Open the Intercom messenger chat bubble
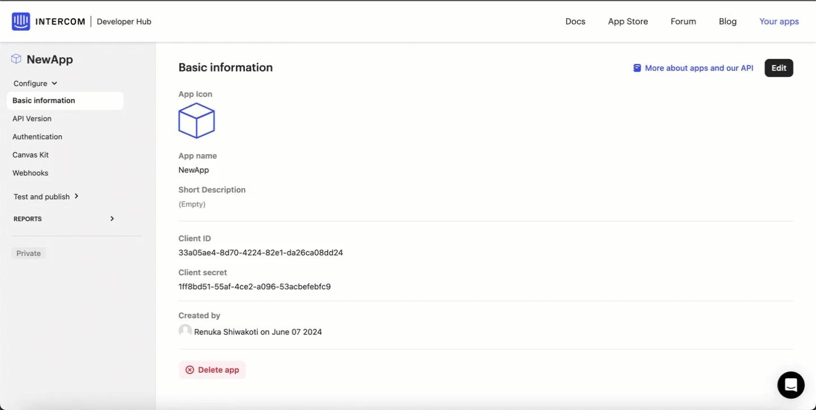This screenshot has height=410, width=816. (790, 385)
